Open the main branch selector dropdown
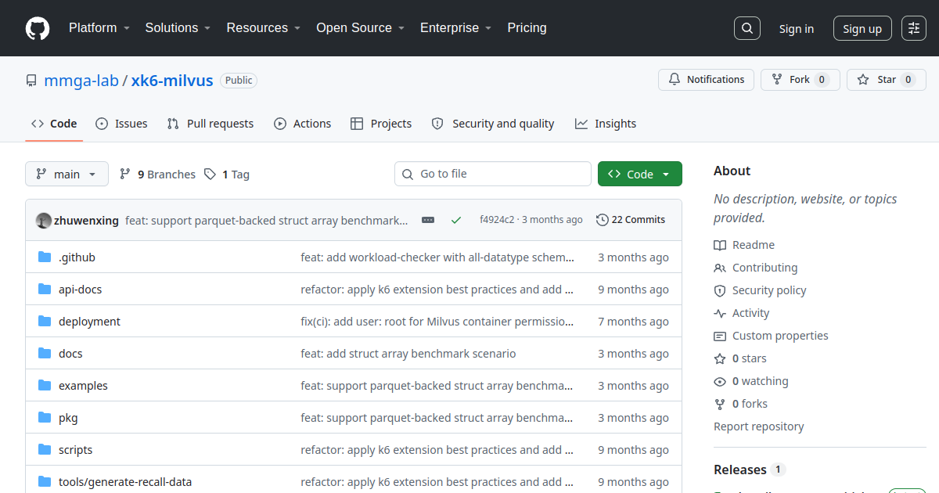This screenshot has width=939, height=493. coord(67,174)
